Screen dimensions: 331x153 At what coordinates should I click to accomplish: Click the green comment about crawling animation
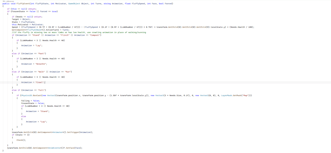pyautogui.click(x=79, y=32)
